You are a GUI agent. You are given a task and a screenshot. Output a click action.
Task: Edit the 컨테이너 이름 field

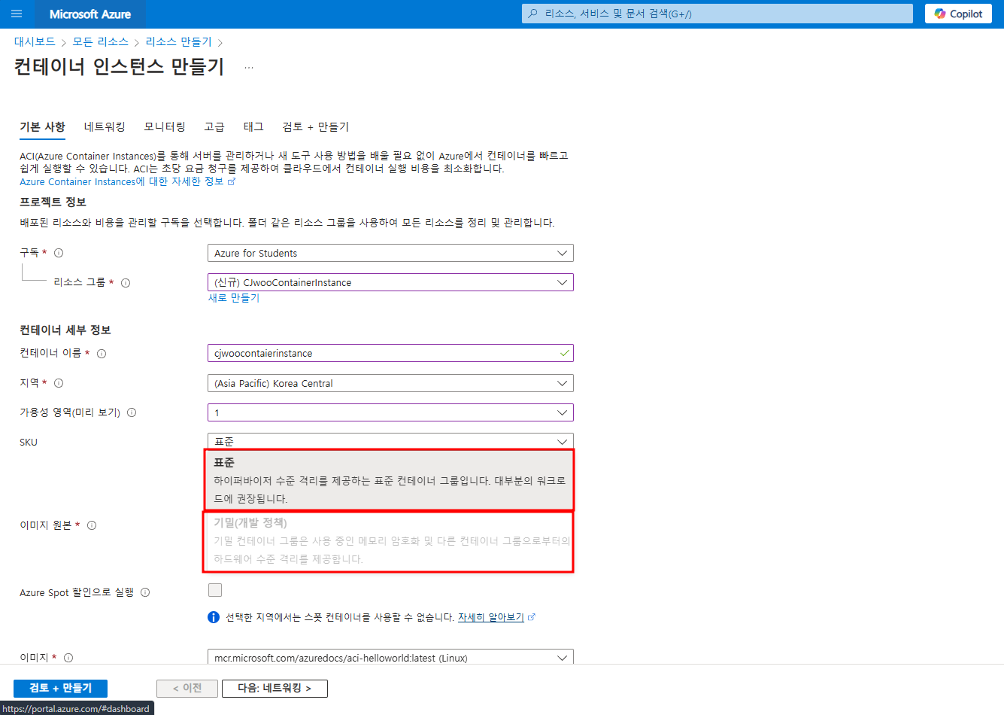390,353
